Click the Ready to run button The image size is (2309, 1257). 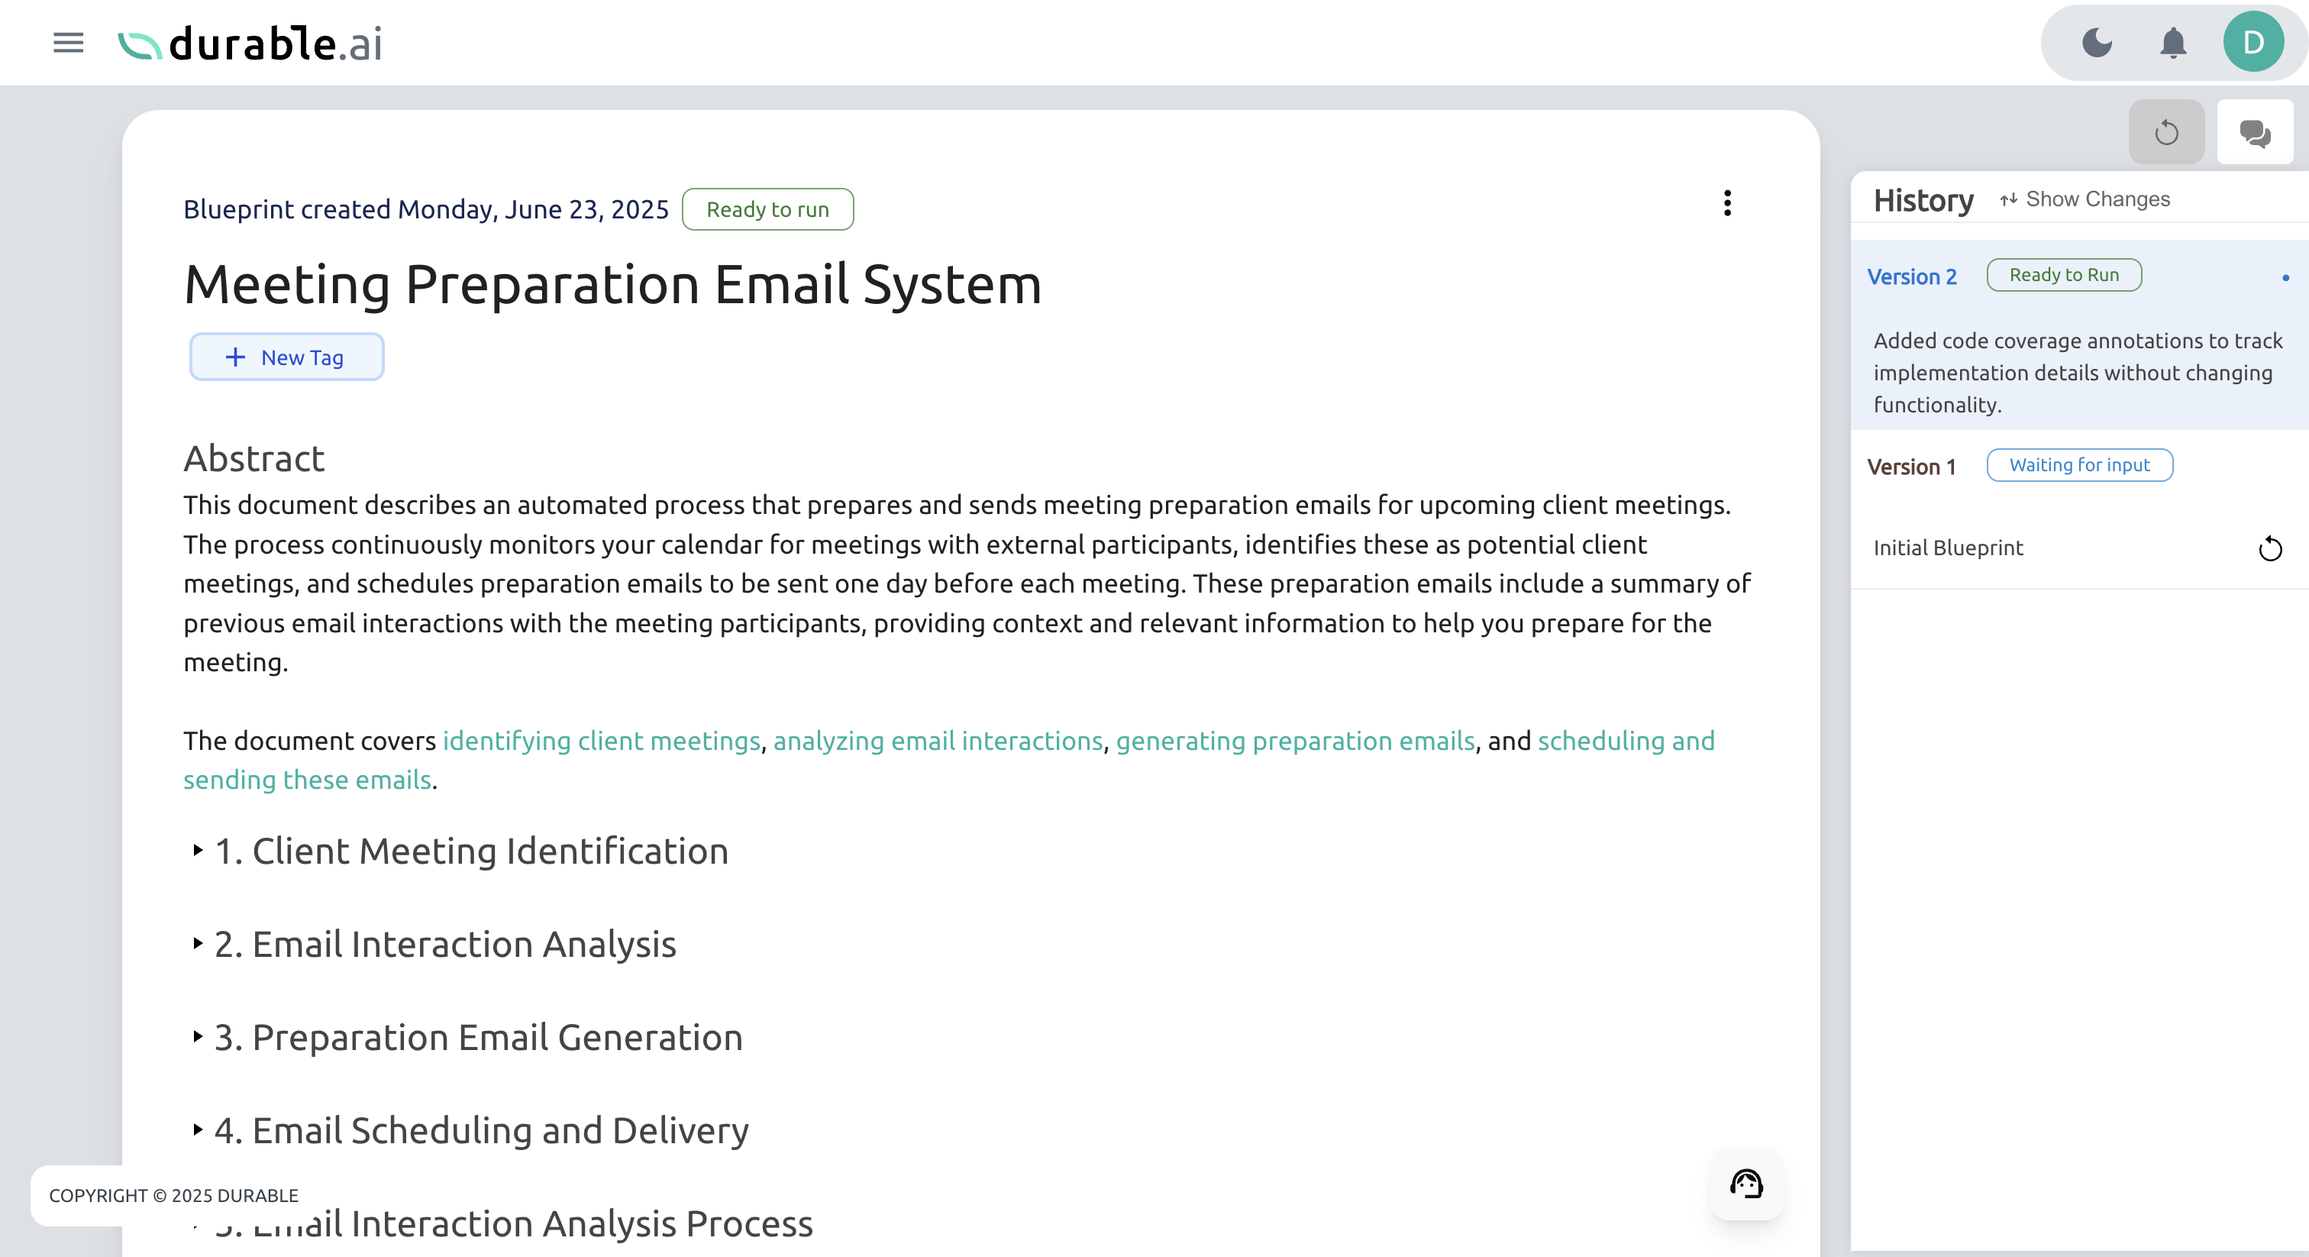[767, 209]
